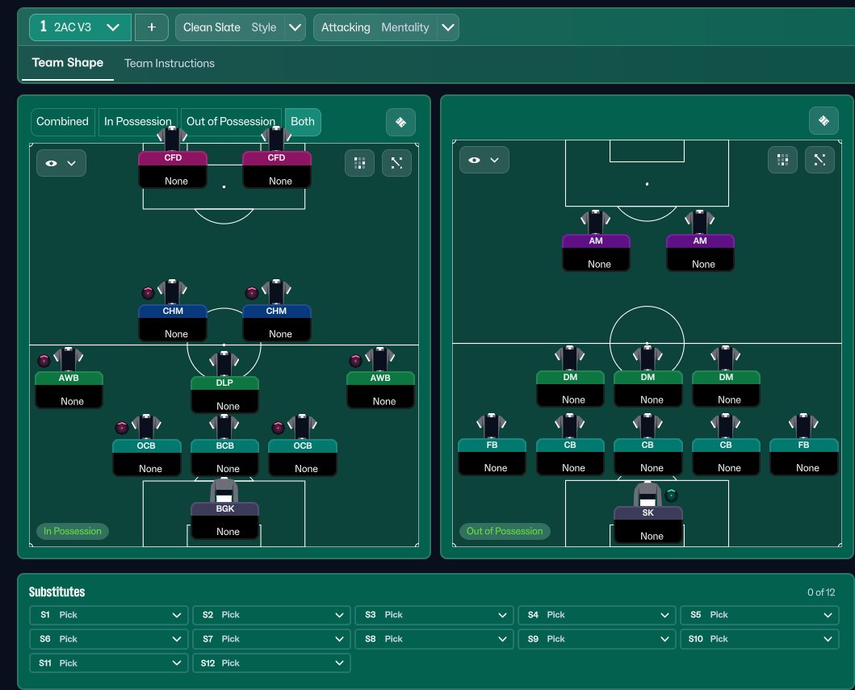Viewport: 855px width, 690px height.
Task: Select the Both view tab
Action: pos(303,122)
